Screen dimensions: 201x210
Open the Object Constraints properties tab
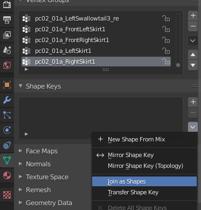[x=7, y=145]
